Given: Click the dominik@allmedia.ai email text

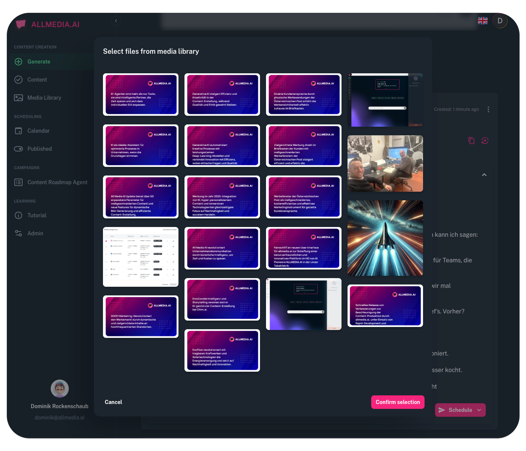Looking at the screenshot, I should pos(60,418).
